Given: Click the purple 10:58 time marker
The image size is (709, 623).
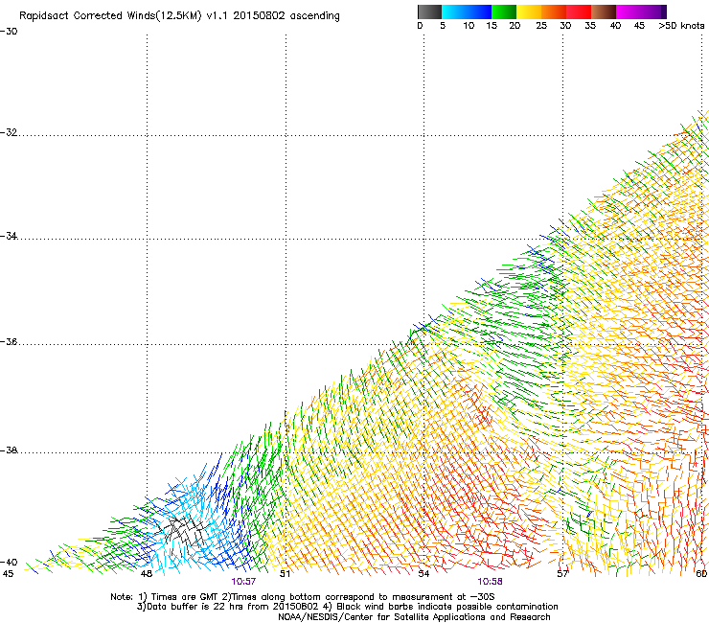Looking at the screenshot, I should pyautogui.click(x=490, y=582).
